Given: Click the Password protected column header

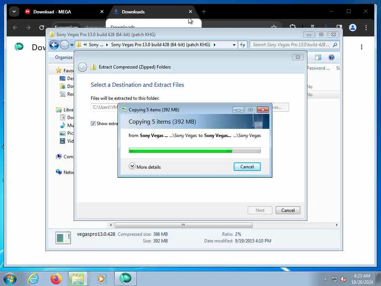Looking at the screenshot, I should point(319,69).
